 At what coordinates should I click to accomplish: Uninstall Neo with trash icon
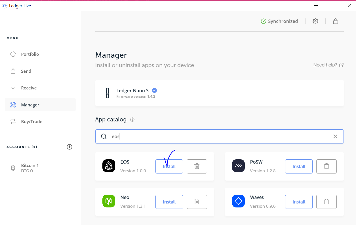tap(197, 202)
